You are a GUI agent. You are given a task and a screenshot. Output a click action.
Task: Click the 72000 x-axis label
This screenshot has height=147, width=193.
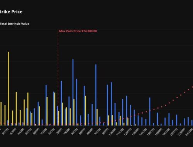point(51,131)
